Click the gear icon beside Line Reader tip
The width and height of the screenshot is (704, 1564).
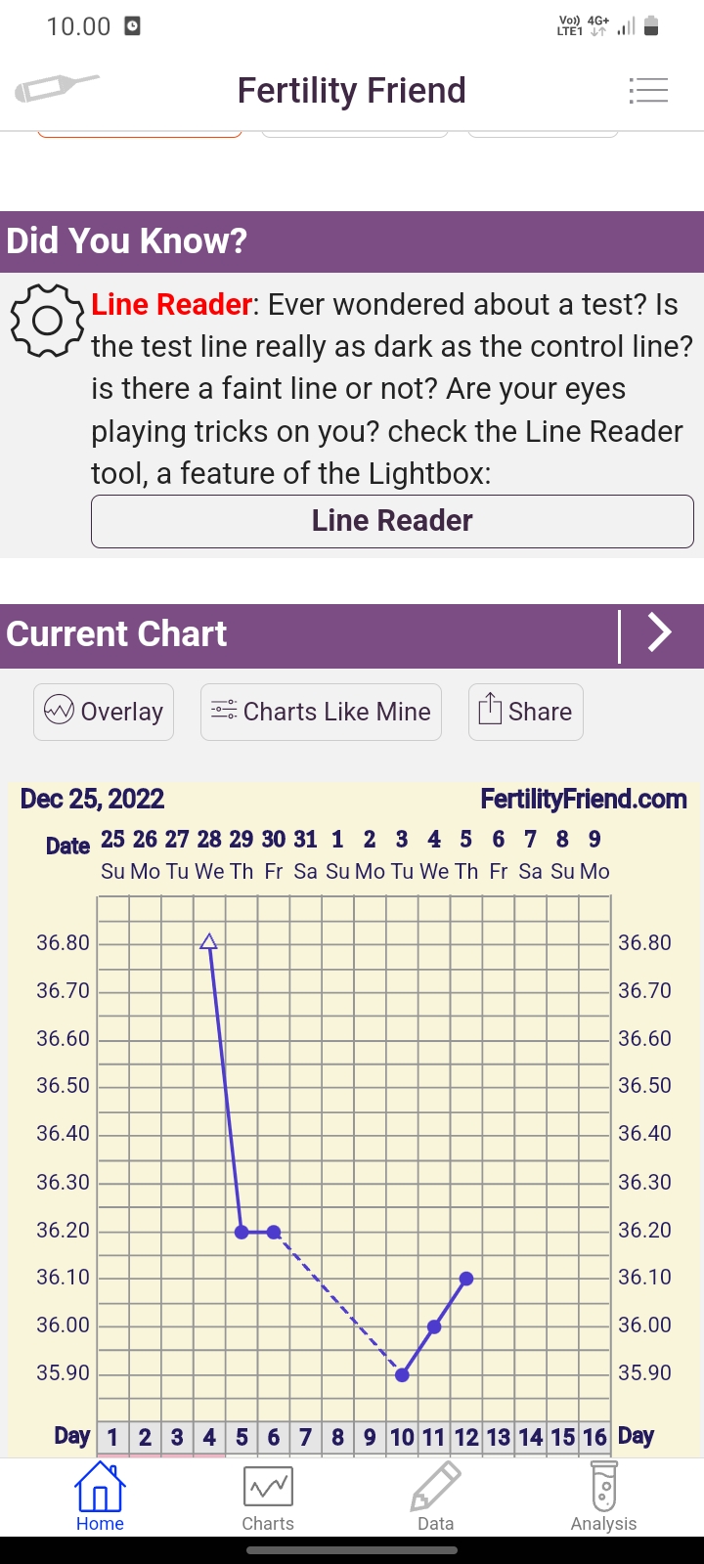tap(46, 320)
